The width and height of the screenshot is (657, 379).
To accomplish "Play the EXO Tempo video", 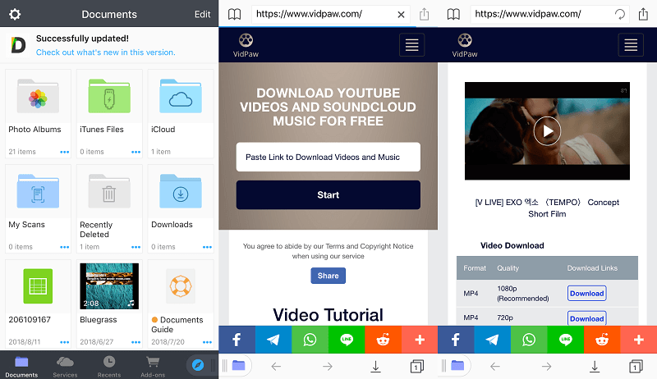I will point(547,130).
